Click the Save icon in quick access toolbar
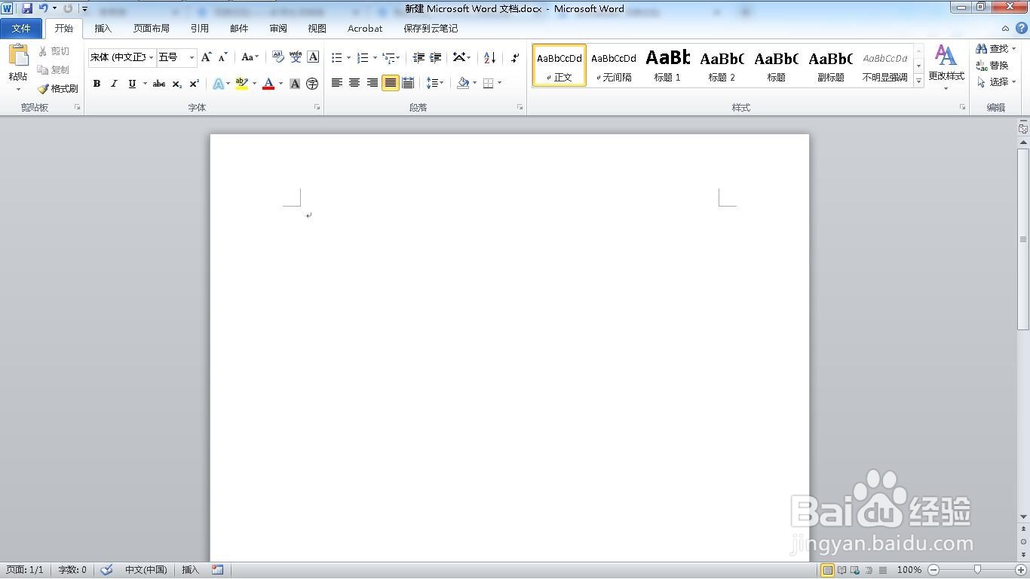This screenshot has height=579, width=1030. coord(27,8)
